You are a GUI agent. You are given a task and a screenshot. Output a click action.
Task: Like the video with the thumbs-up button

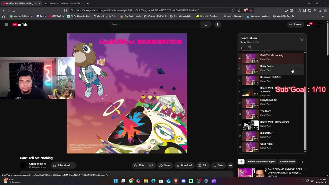[139, 165]
